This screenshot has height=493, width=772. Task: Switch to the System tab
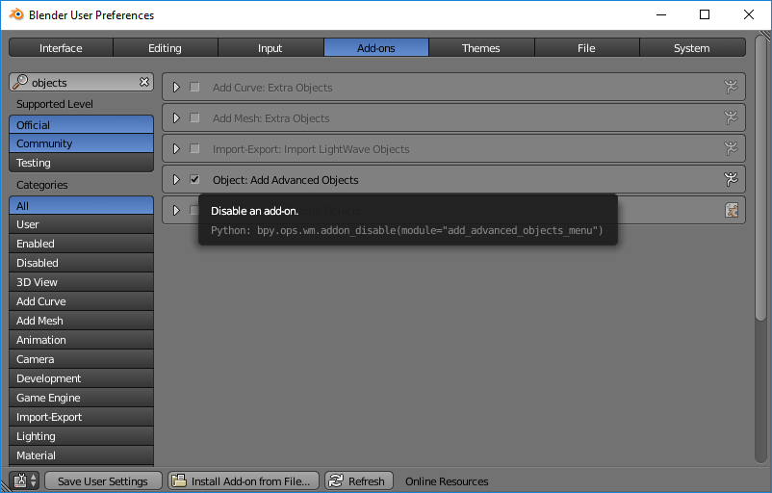click(x=692, y=48)
